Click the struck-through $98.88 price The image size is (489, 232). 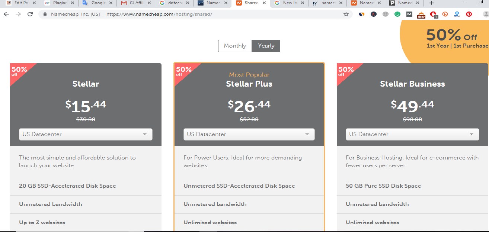[x=412, y=119]
